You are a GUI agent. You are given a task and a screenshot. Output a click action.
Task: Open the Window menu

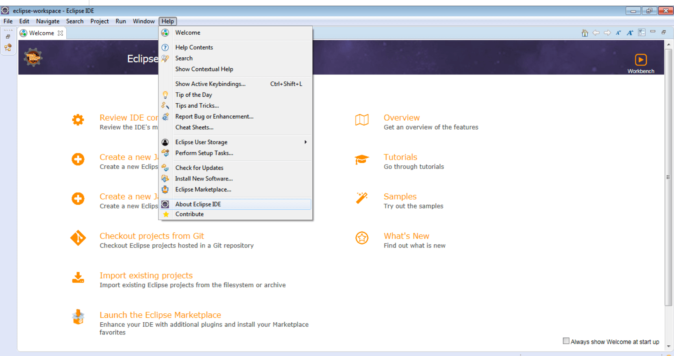[x=143, y=21]
